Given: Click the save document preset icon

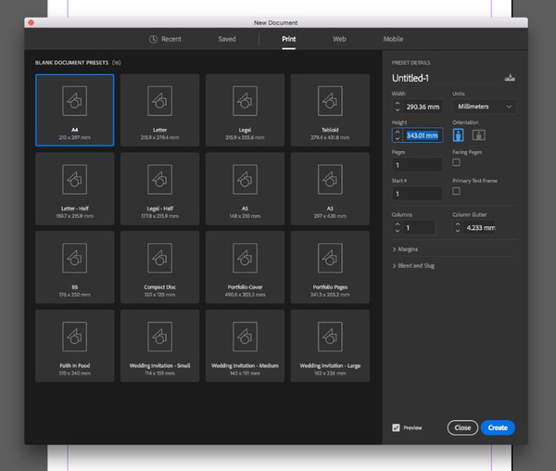Looking at the screenshot, I should 509,79.
